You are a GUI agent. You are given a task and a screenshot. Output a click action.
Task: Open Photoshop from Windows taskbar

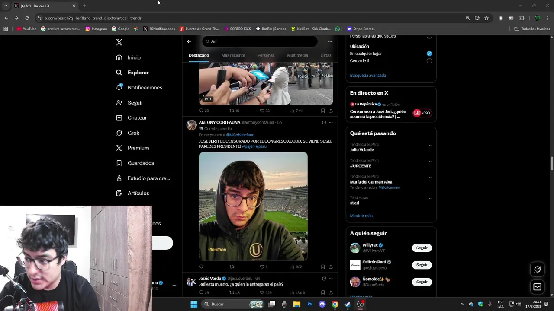[309, 304]
